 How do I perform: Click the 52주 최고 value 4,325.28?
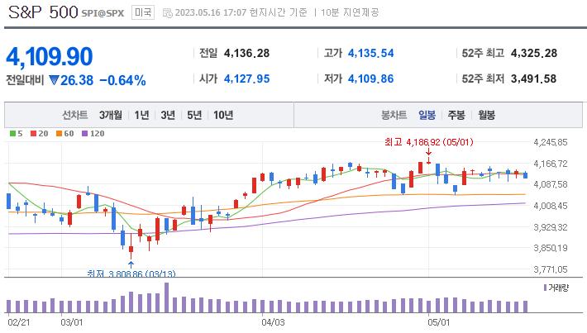click(534, 53)
